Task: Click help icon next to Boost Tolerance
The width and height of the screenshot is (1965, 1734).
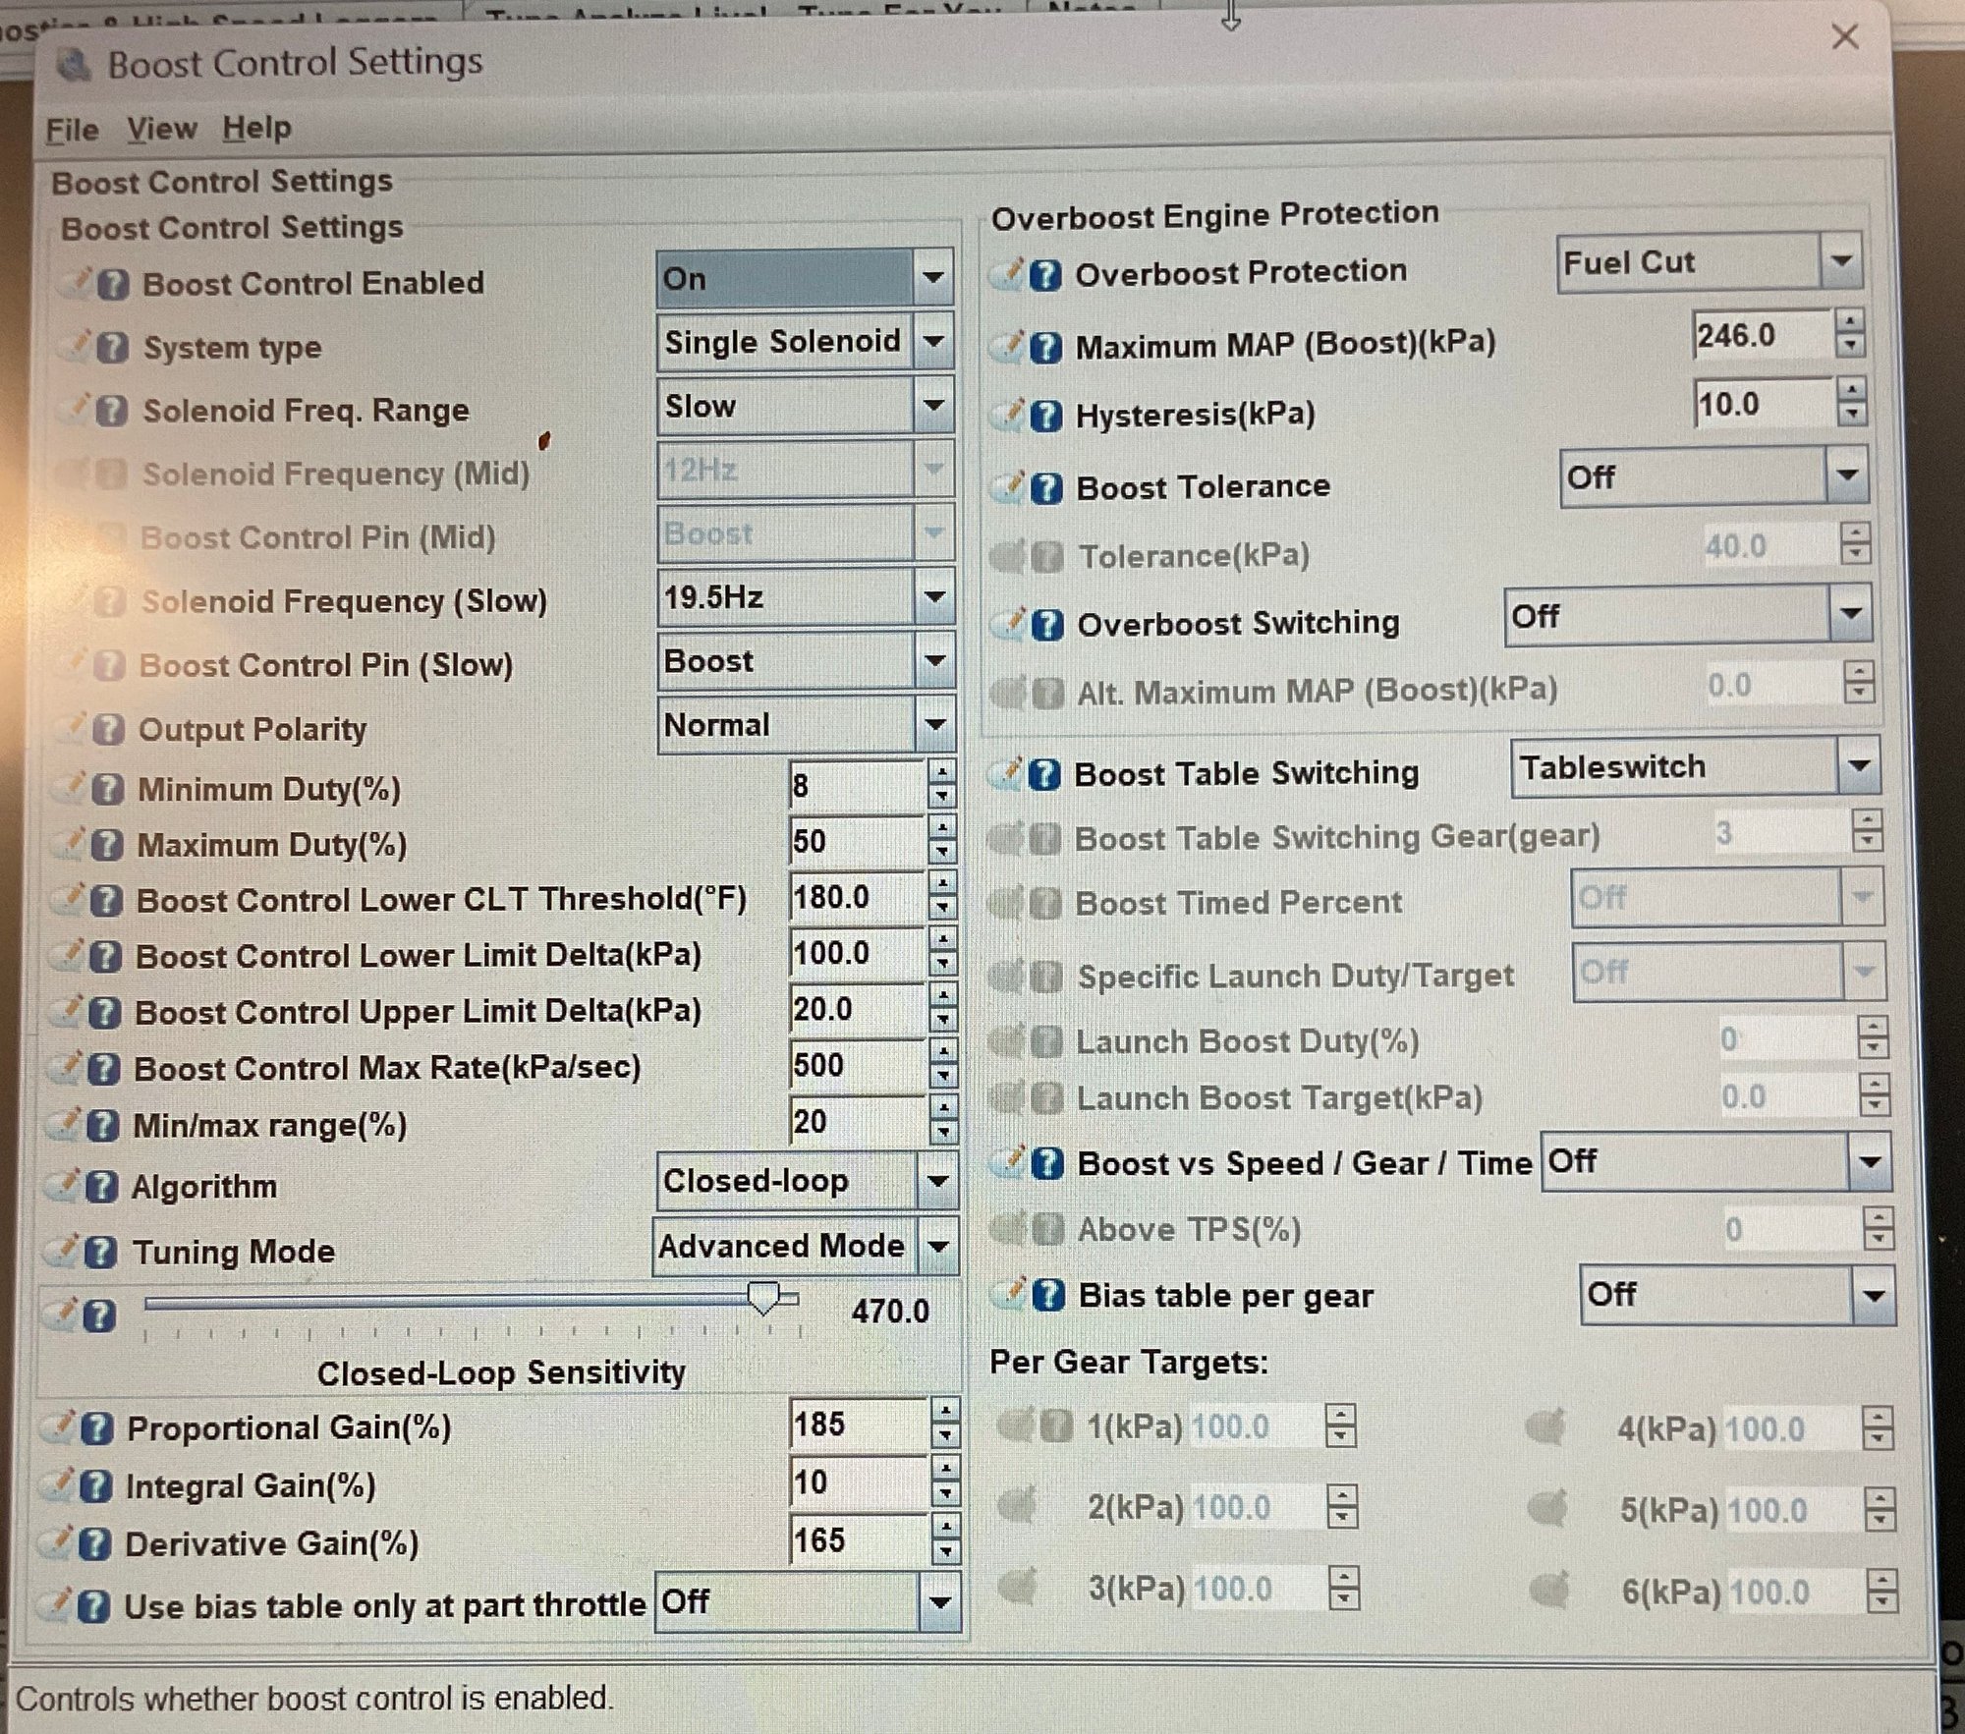Action: (1047, 488)
